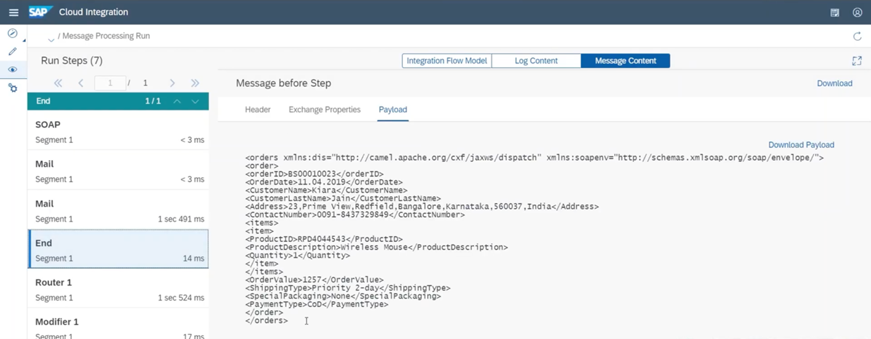This screenshot has height=339, width=871.
Task: Open the hamburger navigation menu
Action: pyautogui.click(x=13, y=12)
